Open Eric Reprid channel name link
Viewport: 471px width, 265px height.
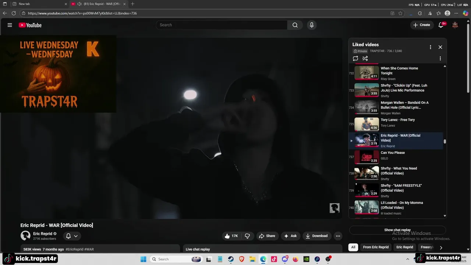click(43, 234)
